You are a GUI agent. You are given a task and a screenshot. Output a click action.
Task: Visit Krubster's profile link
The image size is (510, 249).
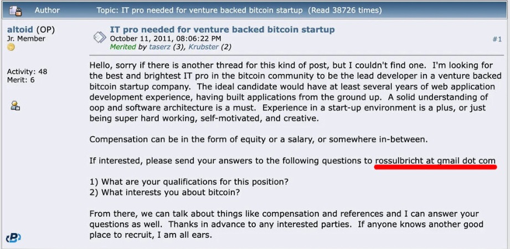tap(204, 47)
